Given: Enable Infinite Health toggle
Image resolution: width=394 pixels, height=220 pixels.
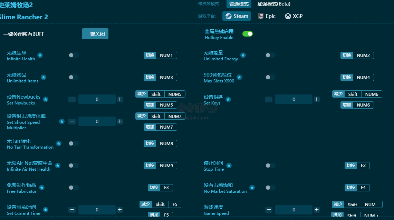Looking at the screenshot, I should click(73, 55).
